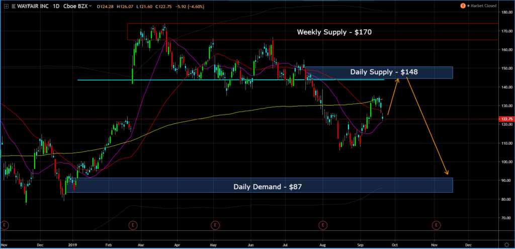Click the Feb label on time axis
Image resolution: width=515 pixels, height=249 pixels.
tap(109, 245)
